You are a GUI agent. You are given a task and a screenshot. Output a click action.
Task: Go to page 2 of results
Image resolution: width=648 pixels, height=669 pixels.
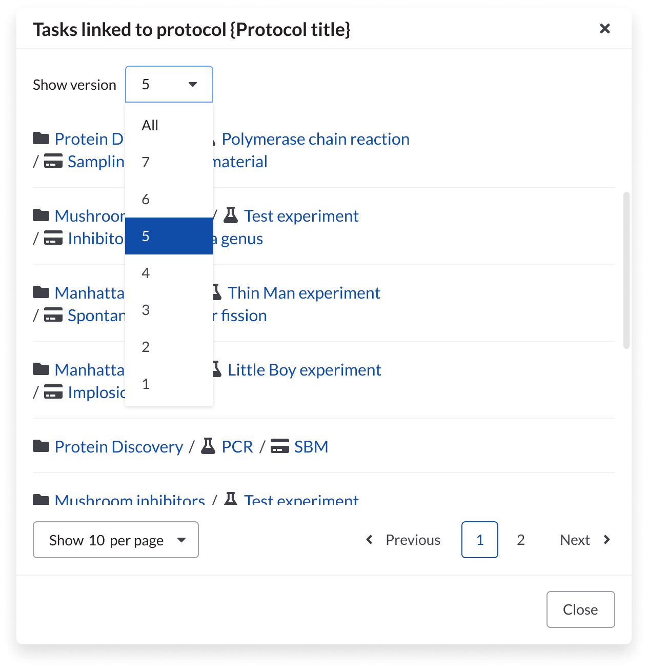point(521,540)
